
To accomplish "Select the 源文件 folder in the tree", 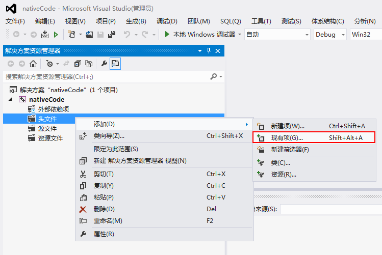I will 47,128.
